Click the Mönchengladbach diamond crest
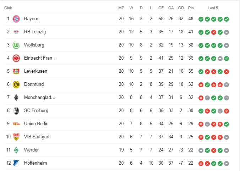The height and width of the screenshot is (171, 240). (16, 98)
